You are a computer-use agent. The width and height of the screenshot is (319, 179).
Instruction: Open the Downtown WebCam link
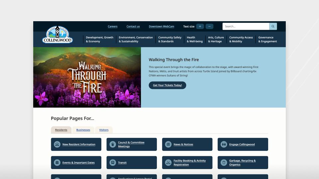(x=161, y=27)
